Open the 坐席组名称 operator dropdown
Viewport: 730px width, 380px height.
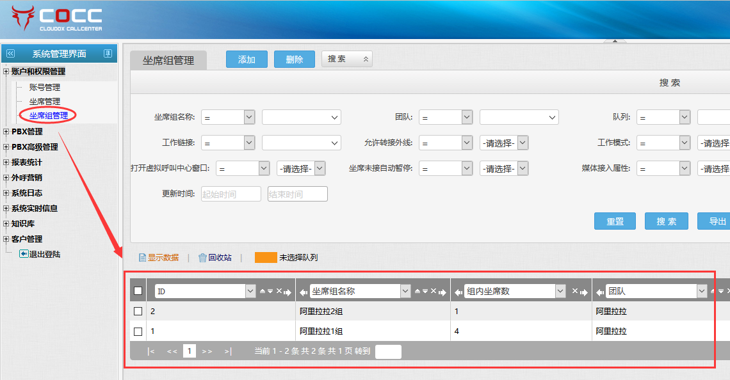point(249,117)
